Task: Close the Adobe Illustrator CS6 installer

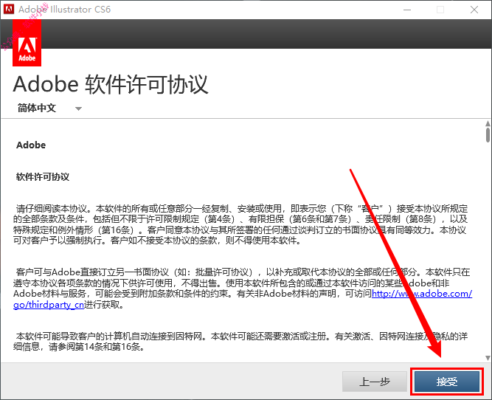Action: click(x=474, y=10)
